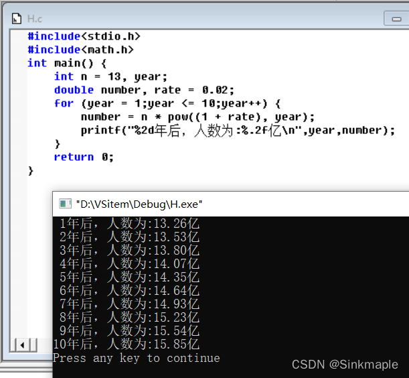
Task: Click the number = n * pow line
Action: [x=197, y=117]
